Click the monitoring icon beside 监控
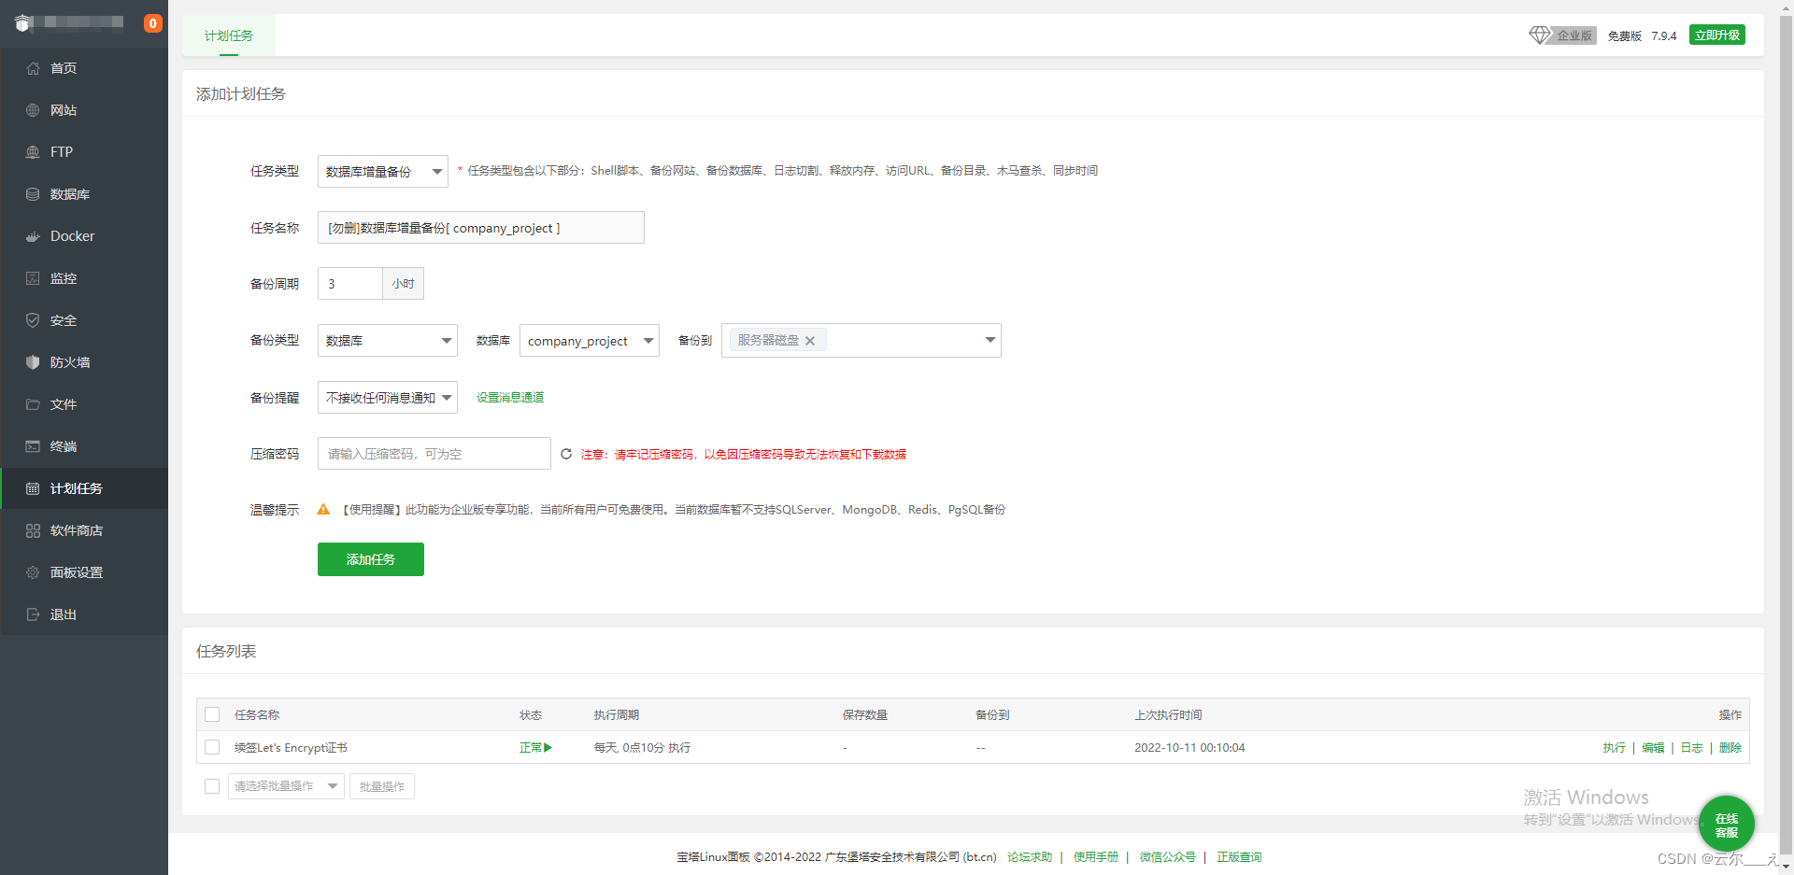1794x875 pixels. [33, 278]
